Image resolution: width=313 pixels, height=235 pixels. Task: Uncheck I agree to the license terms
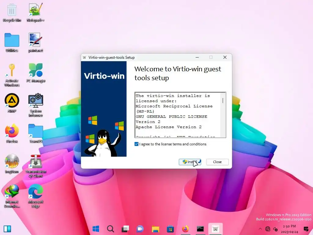[137, 144]
